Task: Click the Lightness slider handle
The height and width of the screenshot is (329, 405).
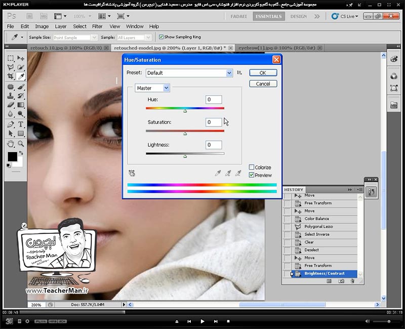Action: pos(185,156)
